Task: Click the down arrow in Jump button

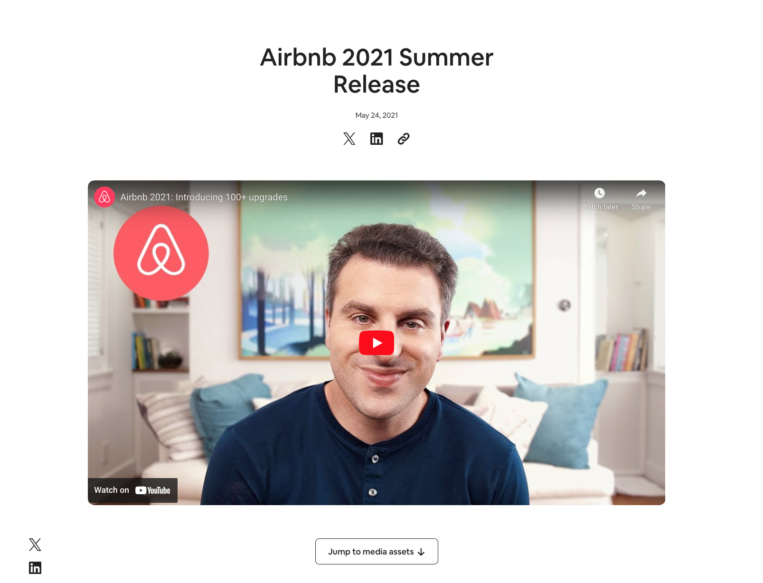Action: pyautogui.click(x=421, y=552)
